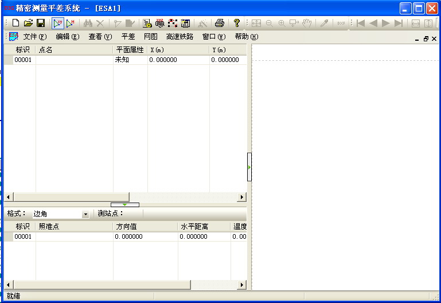The height and width of the screenshot is (303, 441).
Task: Click the zoom out magnifier icon
Action: 269,23
